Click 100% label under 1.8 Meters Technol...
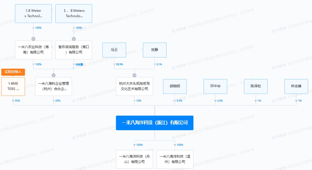 pos(38,28)
